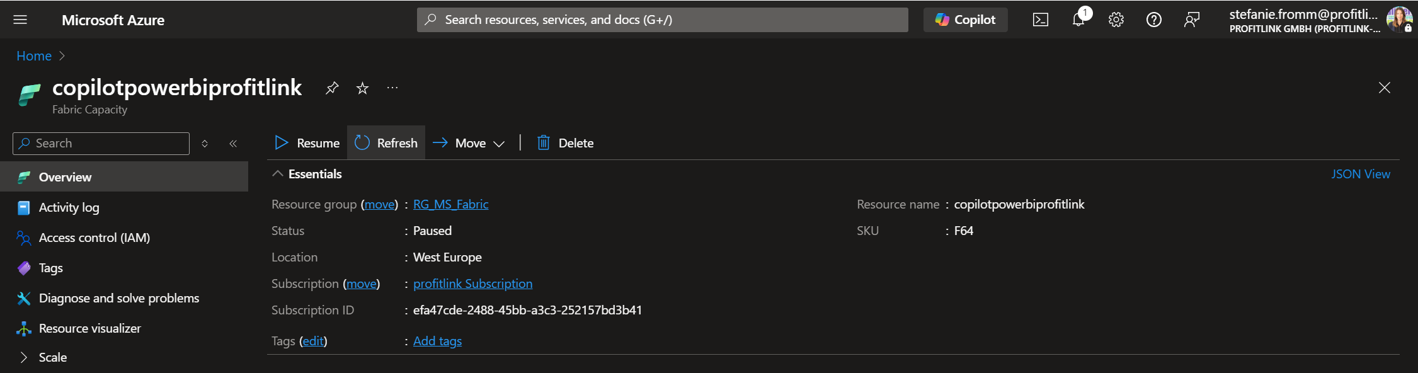Screen dimensions: 1418x373
Task: Click the SKU value F64
Action: [x=964, y=231]
